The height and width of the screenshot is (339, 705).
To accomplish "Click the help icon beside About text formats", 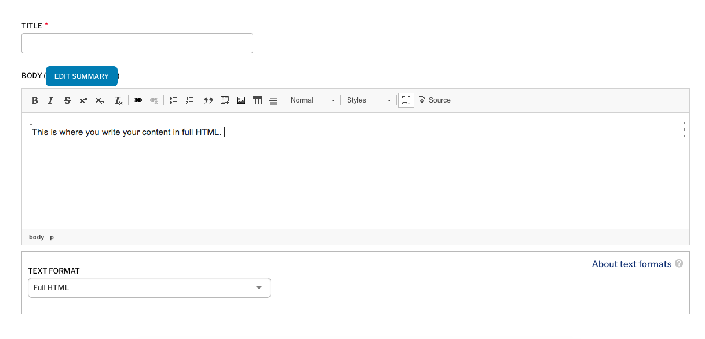I will (x=679, y=263).
